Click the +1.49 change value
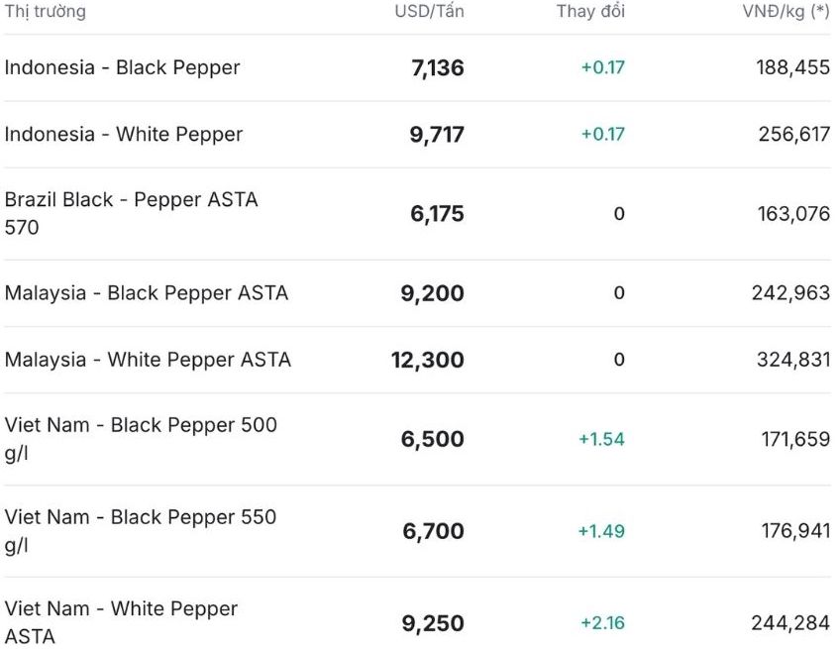Image resolution: width=839 pixels, height=649 pixels. coord(601,531)
